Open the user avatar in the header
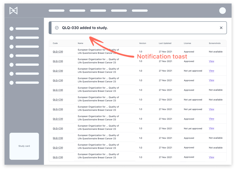This screenshot has height=170, width=236. point(222,10)
